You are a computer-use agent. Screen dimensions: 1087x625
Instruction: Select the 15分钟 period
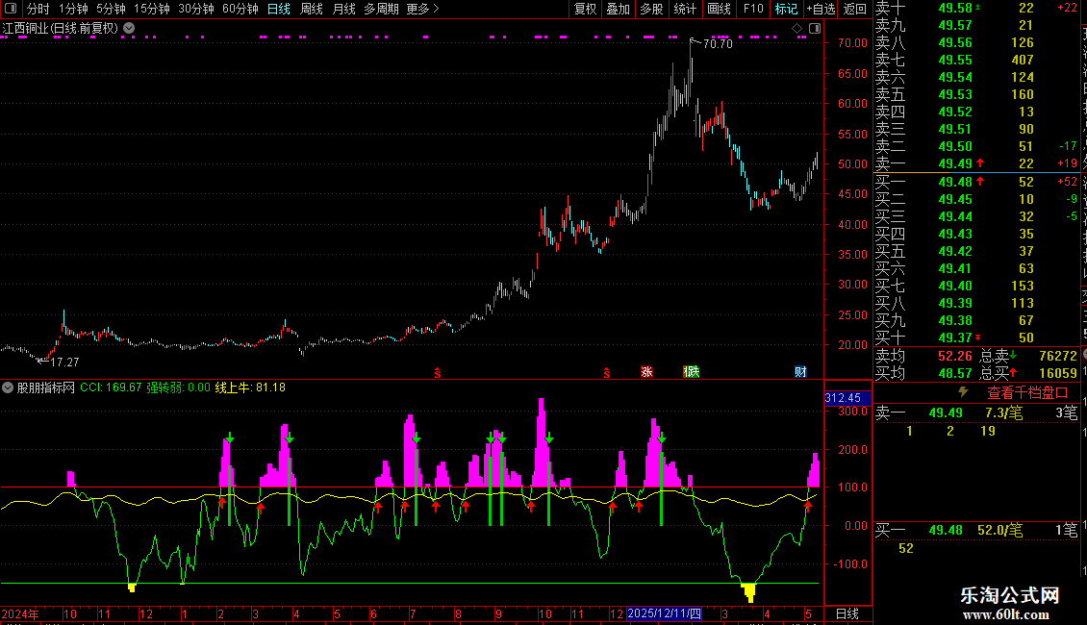152,9
